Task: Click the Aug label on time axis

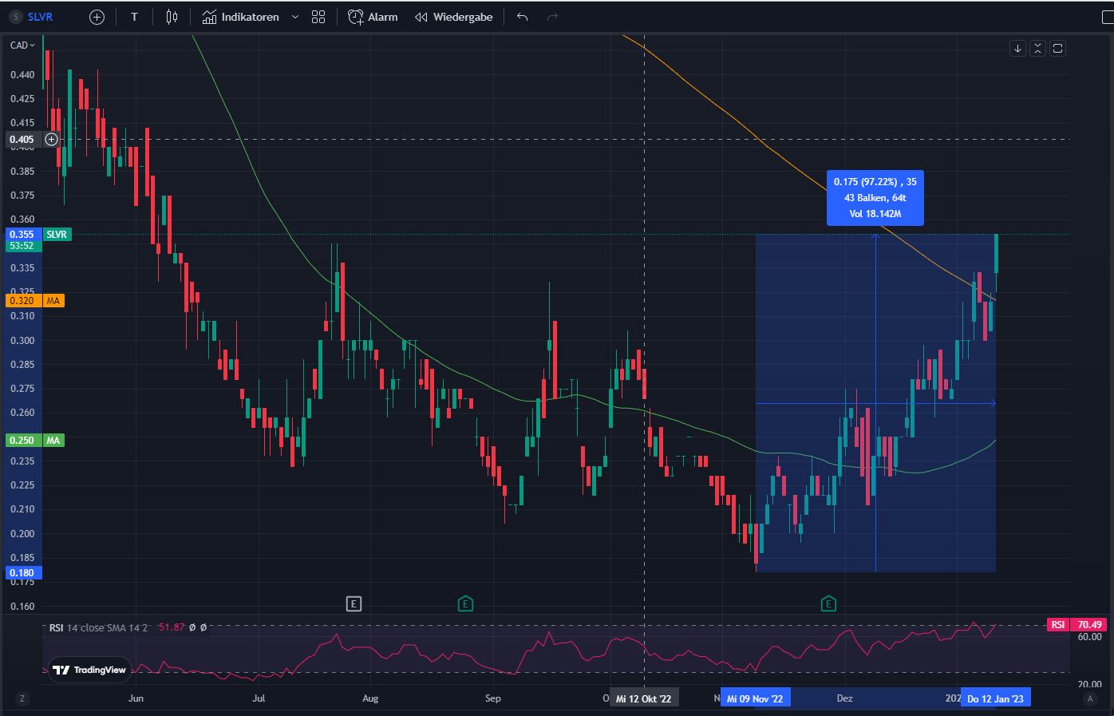Action: coord(370,698)
